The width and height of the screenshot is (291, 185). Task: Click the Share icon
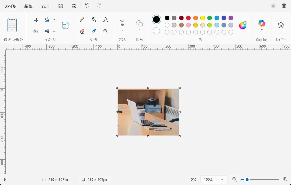[74, 6]
